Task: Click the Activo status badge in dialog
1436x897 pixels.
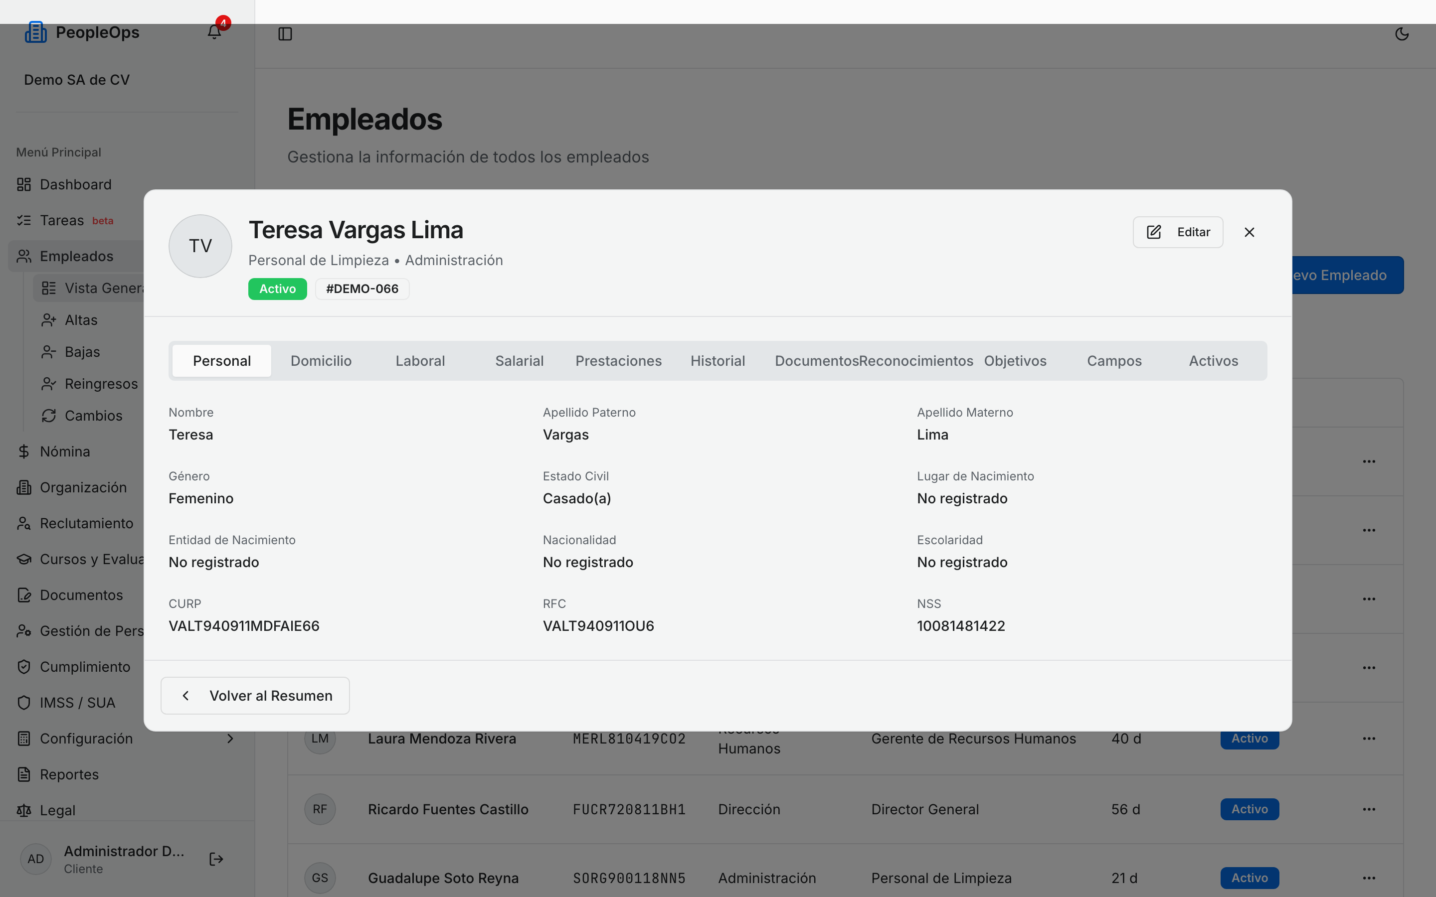Action: (x=277, y=289)
